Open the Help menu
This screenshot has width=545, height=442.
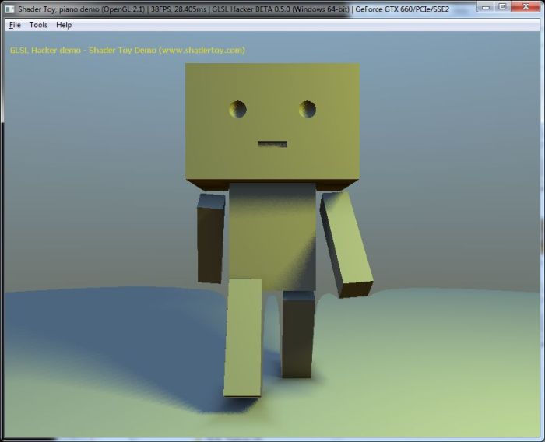tap(64, 25)
